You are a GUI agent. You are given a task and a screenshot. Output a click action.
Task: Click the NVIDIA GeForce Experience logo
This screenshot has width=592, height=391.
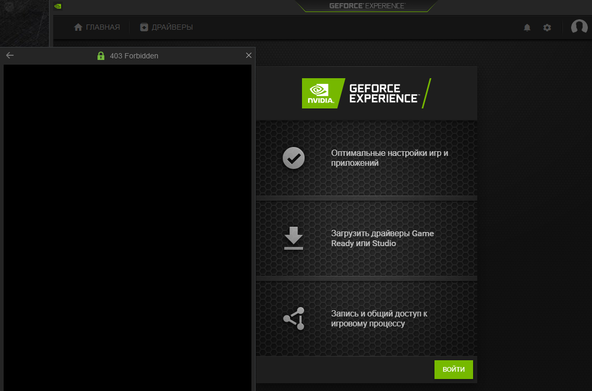click(x=366, y=93)
